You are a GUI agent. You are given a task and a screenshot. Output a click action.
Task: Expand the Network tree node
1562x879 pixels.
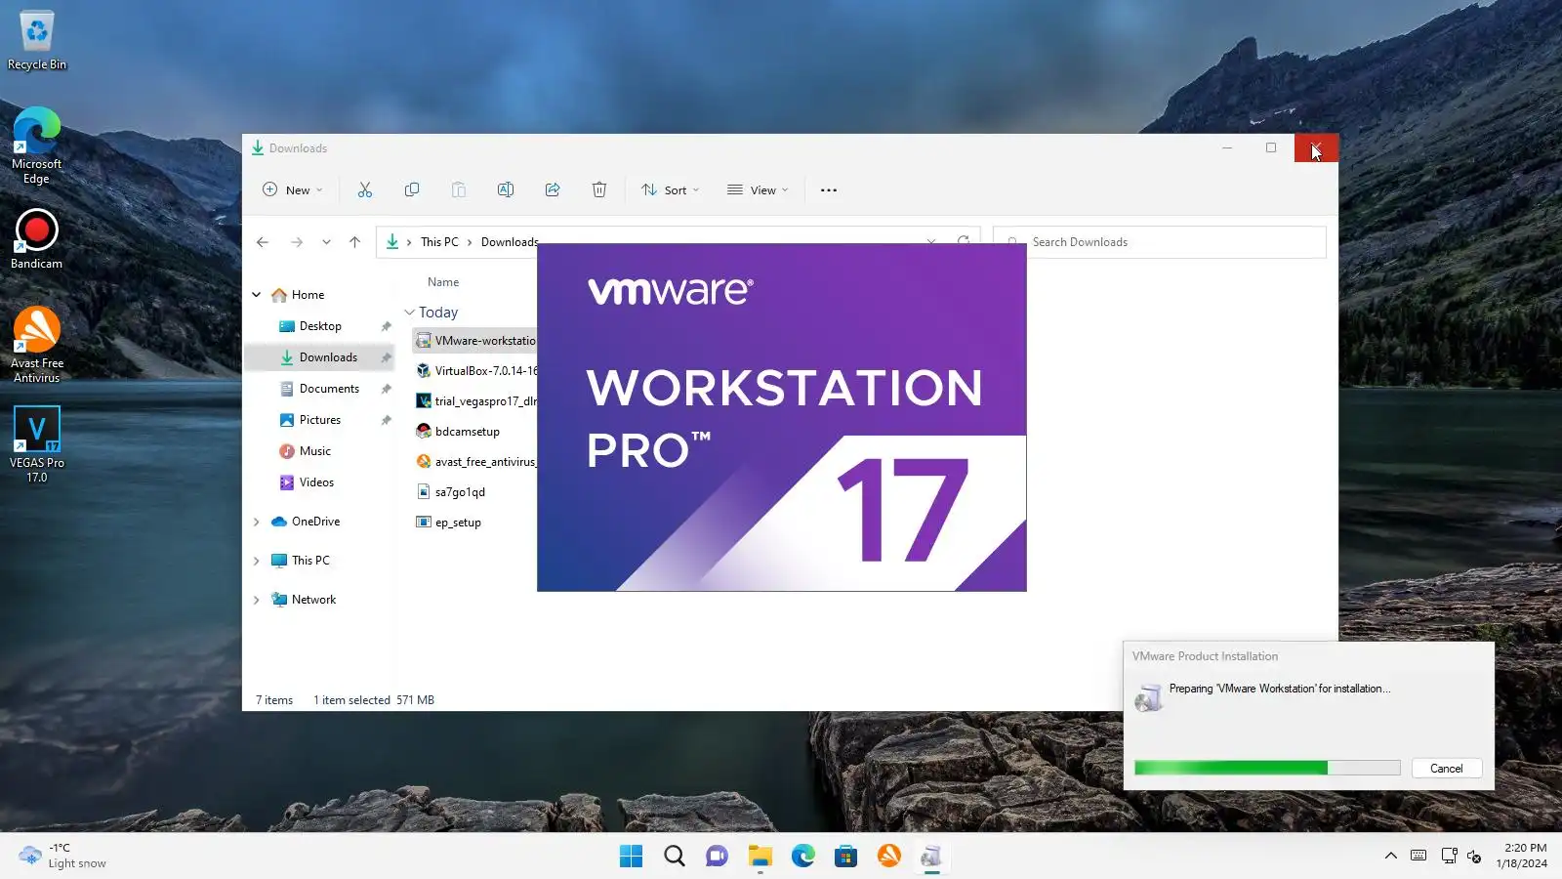(x=257, y=600)
